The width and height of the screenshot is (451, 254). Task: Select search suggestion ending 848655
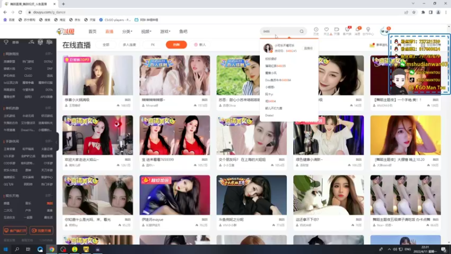pos(275,66)
